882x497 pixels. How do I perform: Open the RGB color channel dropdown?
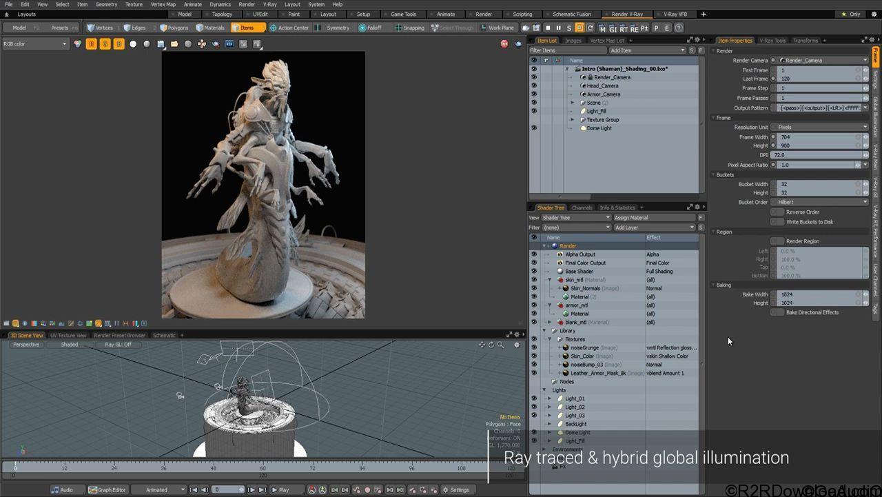(x=35, y=44)
